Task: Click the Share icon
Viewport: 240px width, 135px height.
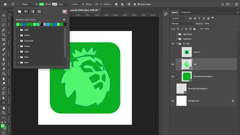Action: coord(237,4)
